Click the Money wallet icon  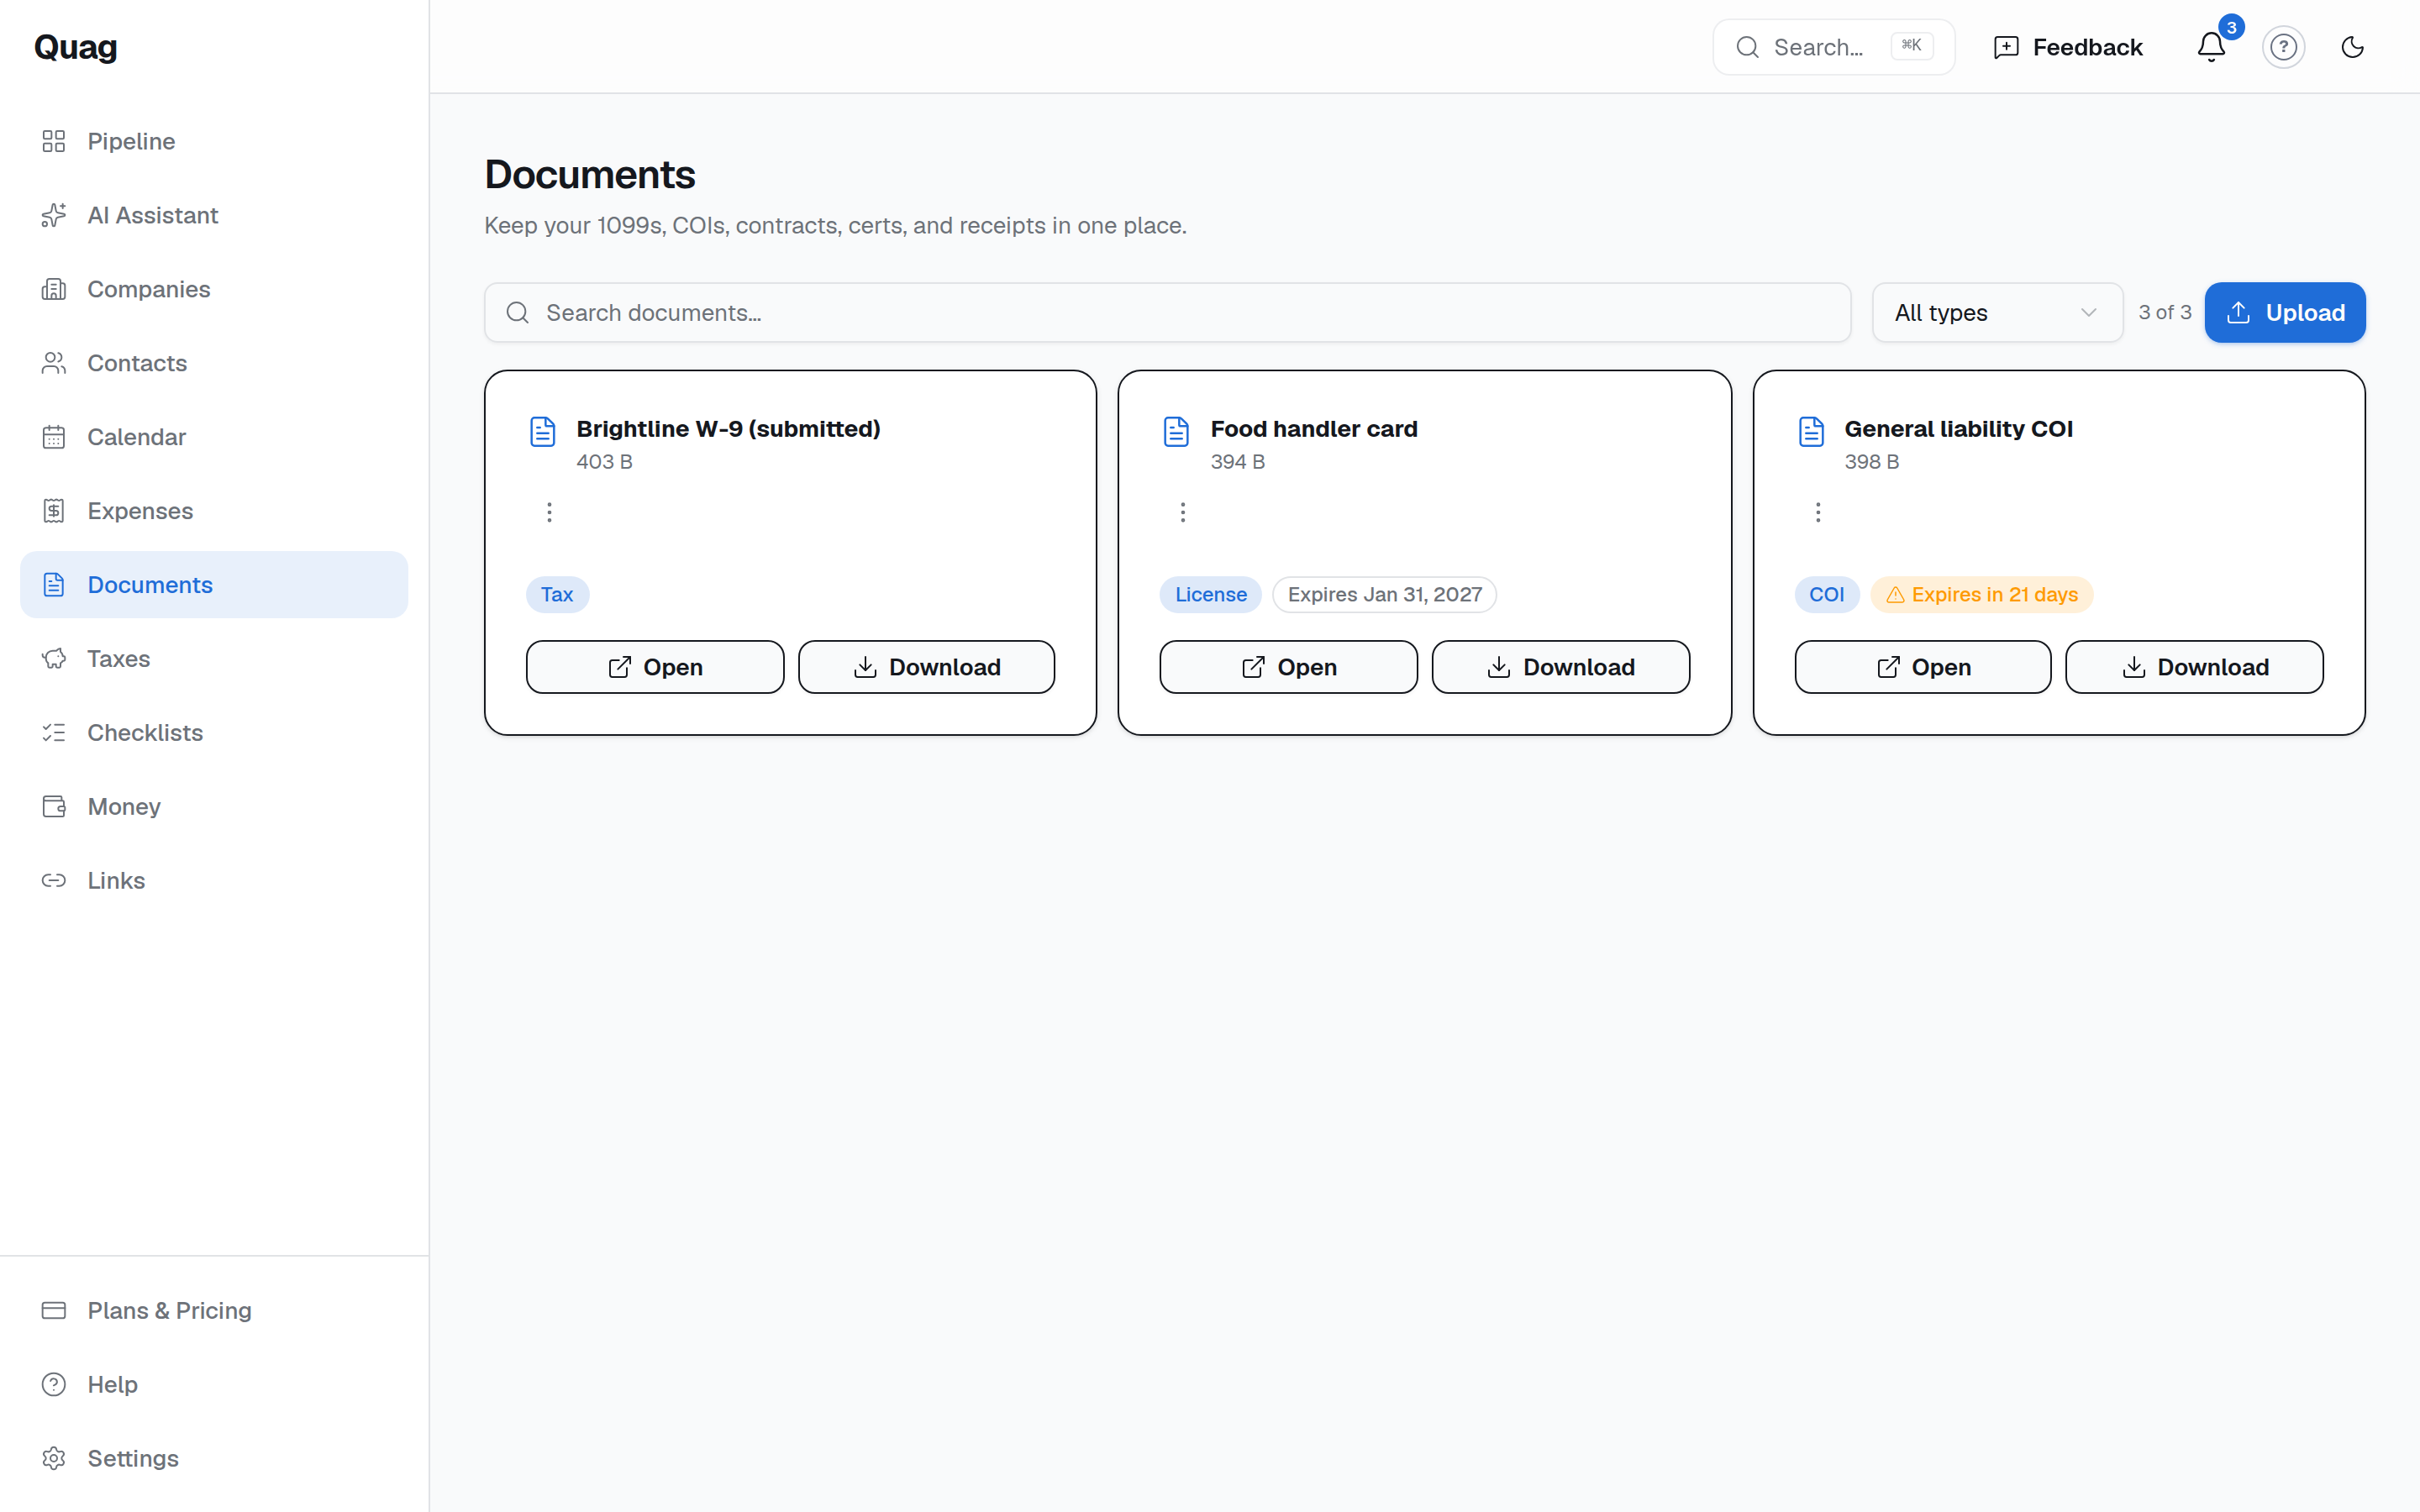pos(54,807)
